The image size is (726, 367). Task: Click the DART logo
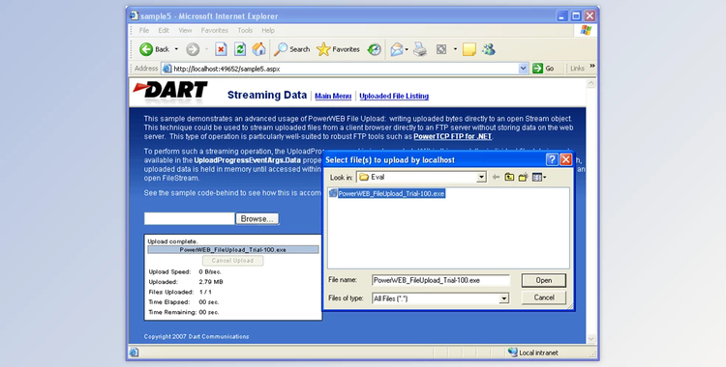pyautogui.click(x=170, y=90)
